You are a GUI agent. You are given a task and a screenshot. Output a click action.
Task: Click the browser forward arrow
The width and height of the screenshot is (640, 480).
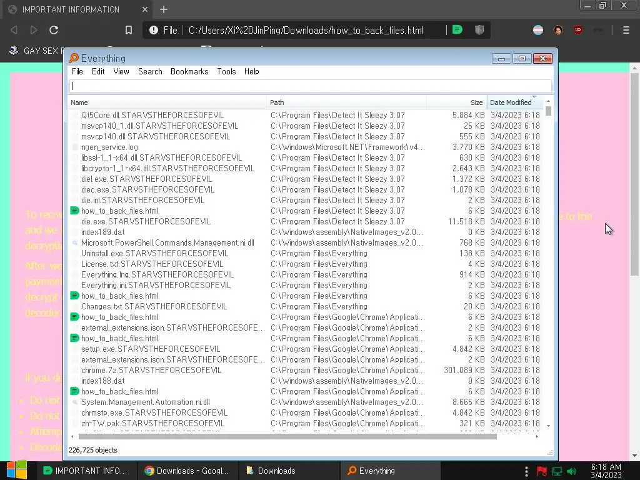point(34,30)
